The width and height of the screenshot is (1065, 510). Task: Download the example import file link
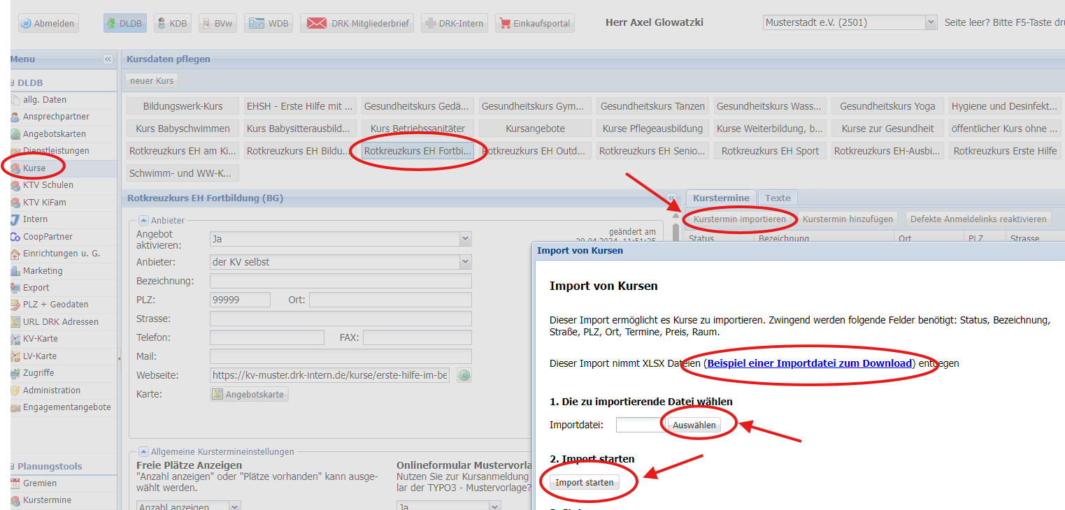810,363
